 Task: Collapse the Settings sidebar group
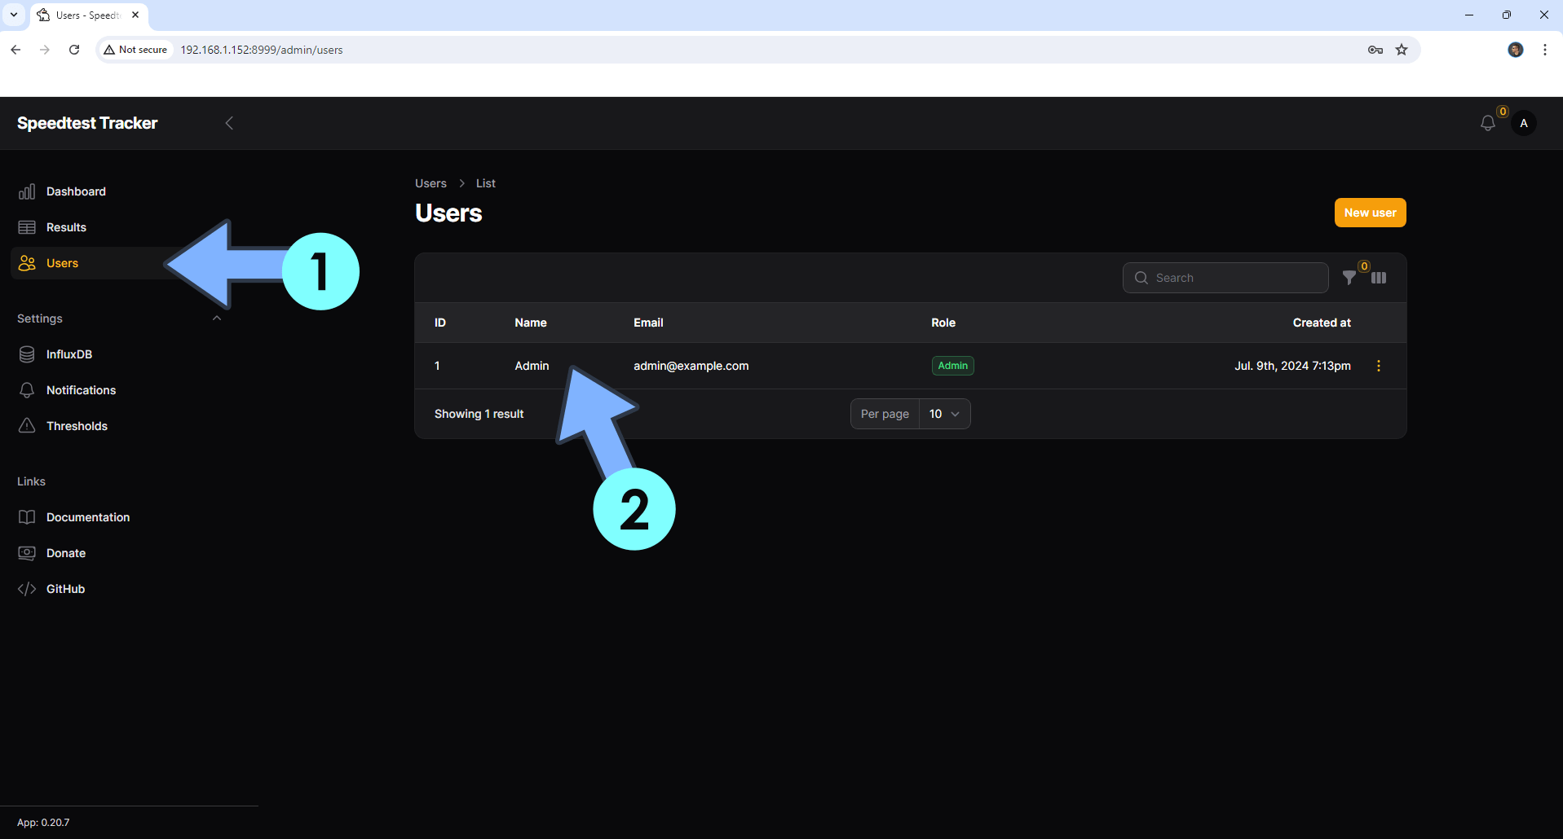pos(217,318)
